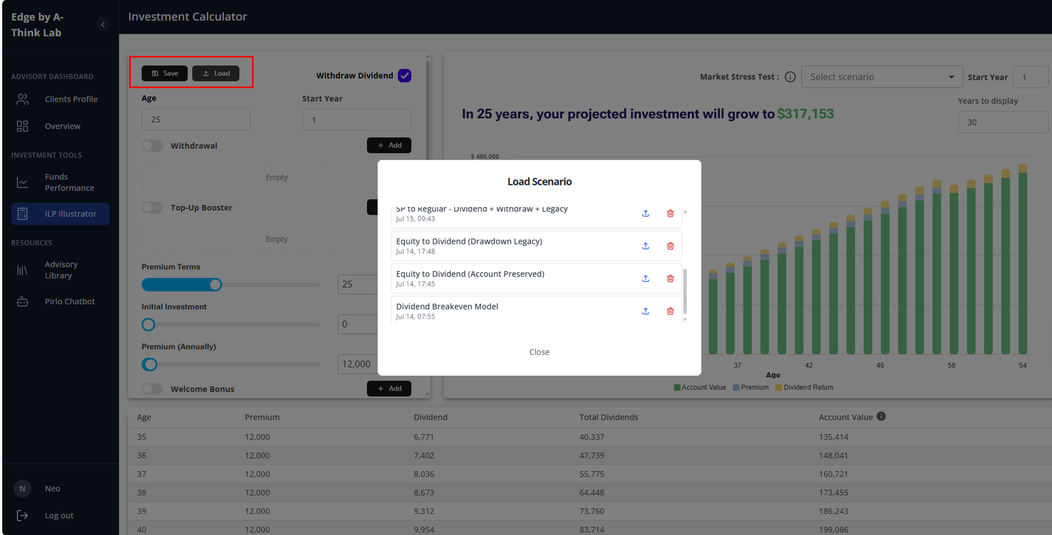This screenshot has height=535, width=1052.
Task: Delete the SP to Regular scenario
Action: 670,213
